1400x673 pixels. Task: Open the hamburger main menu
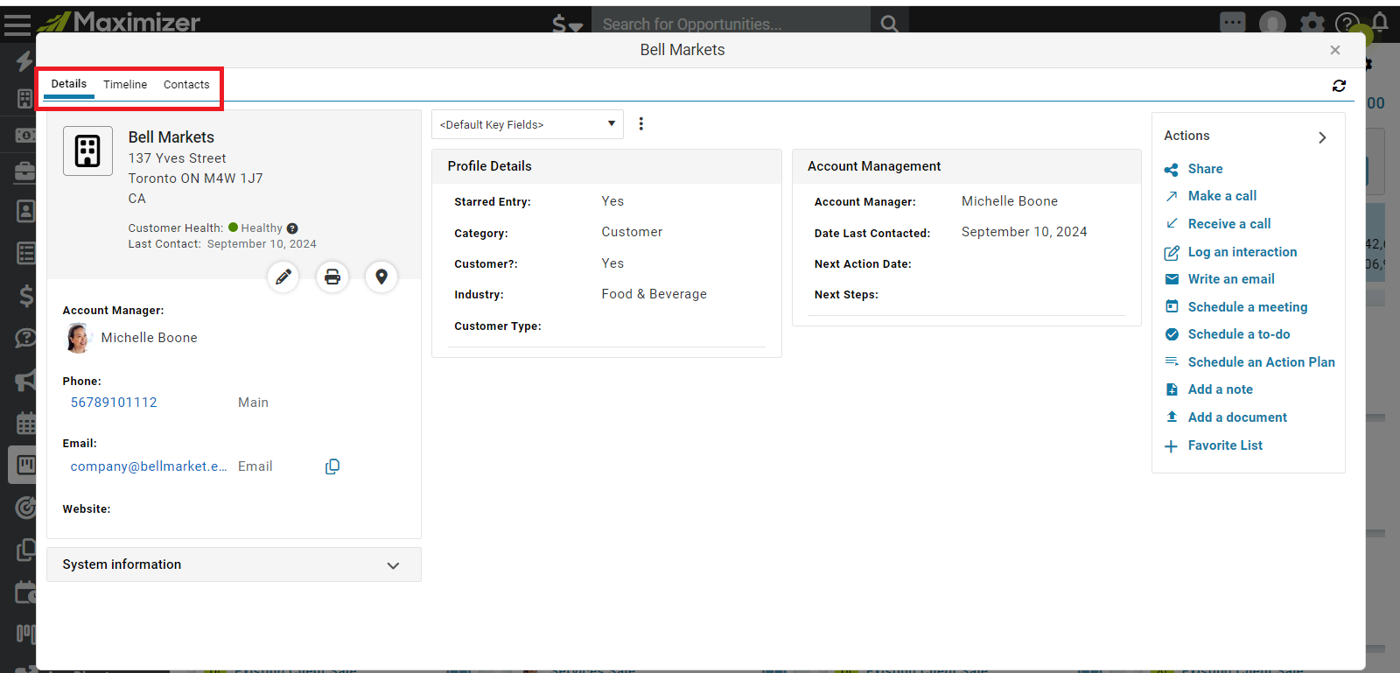(17, 25)
